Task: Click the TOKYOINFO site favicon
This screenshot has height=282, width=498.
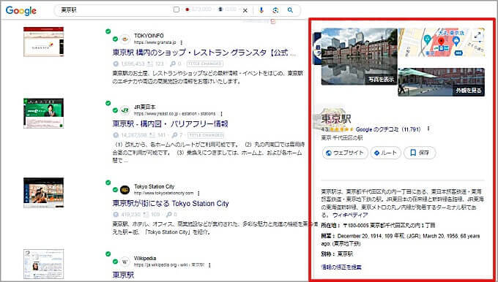Action: click(x=125, y=39)
